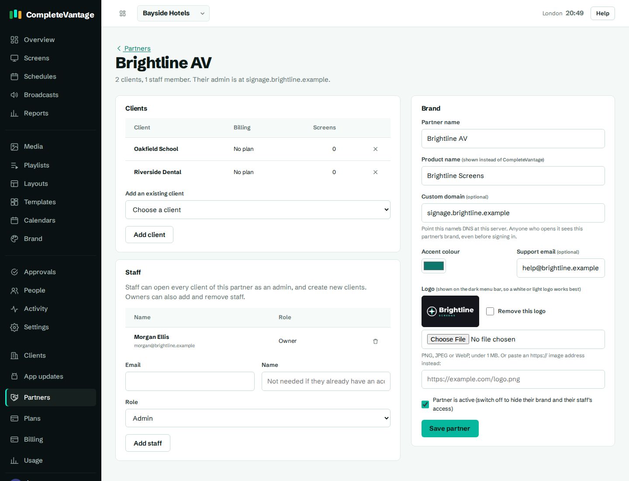
Task: Click the Support email input field
Action: click(561, 268)
